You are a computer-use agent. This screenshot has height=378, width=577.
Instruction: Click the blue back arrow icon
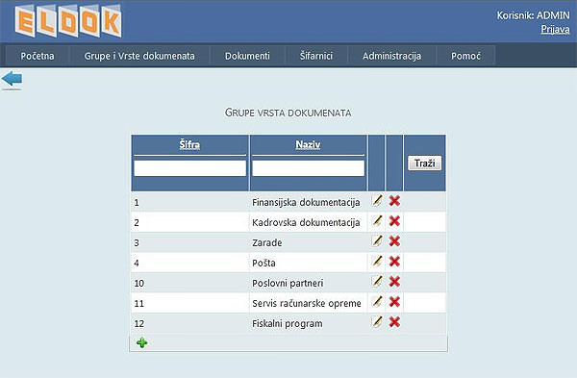click(12, 79)
